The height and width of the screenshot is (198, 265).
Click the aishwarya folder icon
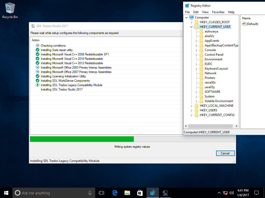click(x=201, y=31)
